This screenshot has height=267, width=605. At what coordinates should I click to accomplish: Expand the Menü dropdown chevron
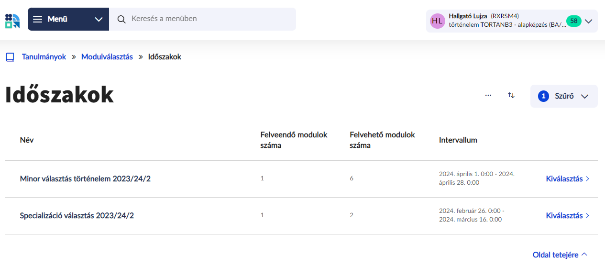pyautogui.click(x=99, y=20)
